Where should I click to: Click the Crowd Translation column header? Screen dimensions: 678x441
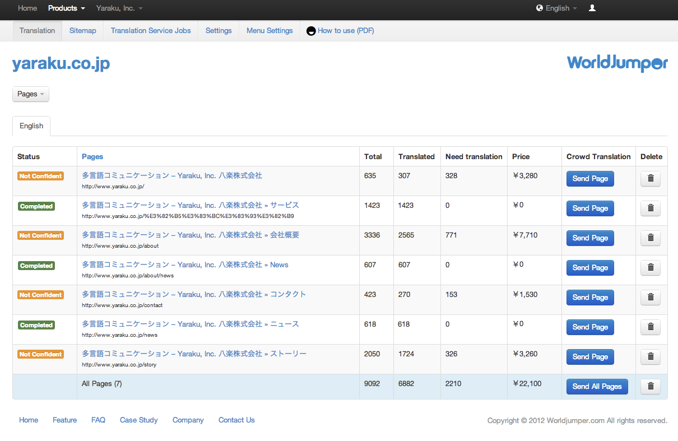point(598,157)
